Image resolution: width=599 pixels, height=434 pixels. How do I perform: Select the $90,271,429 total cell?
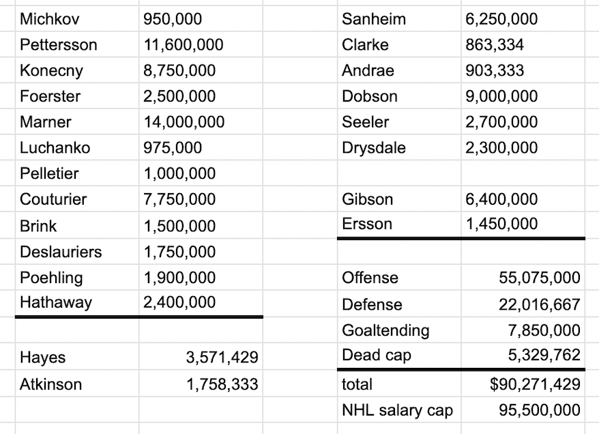point(523,384)
